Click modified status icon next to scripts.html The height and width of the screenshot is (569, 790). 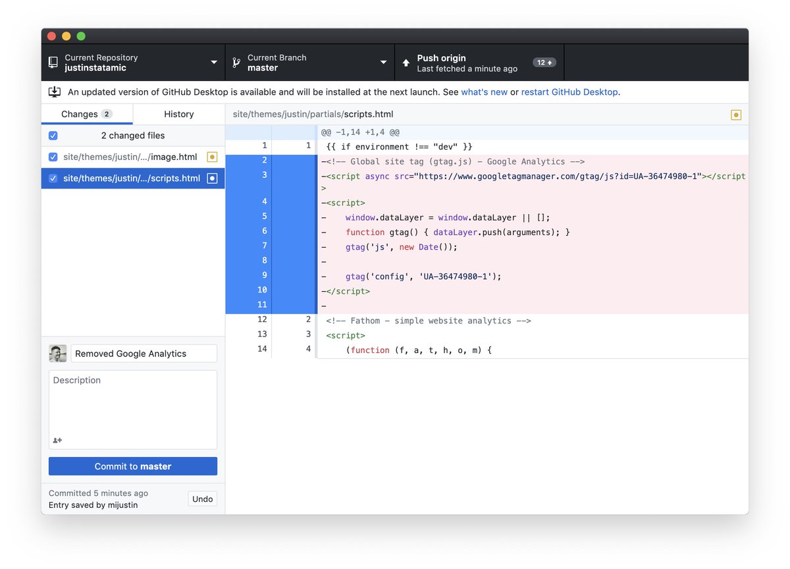click(x=211, y=178)
